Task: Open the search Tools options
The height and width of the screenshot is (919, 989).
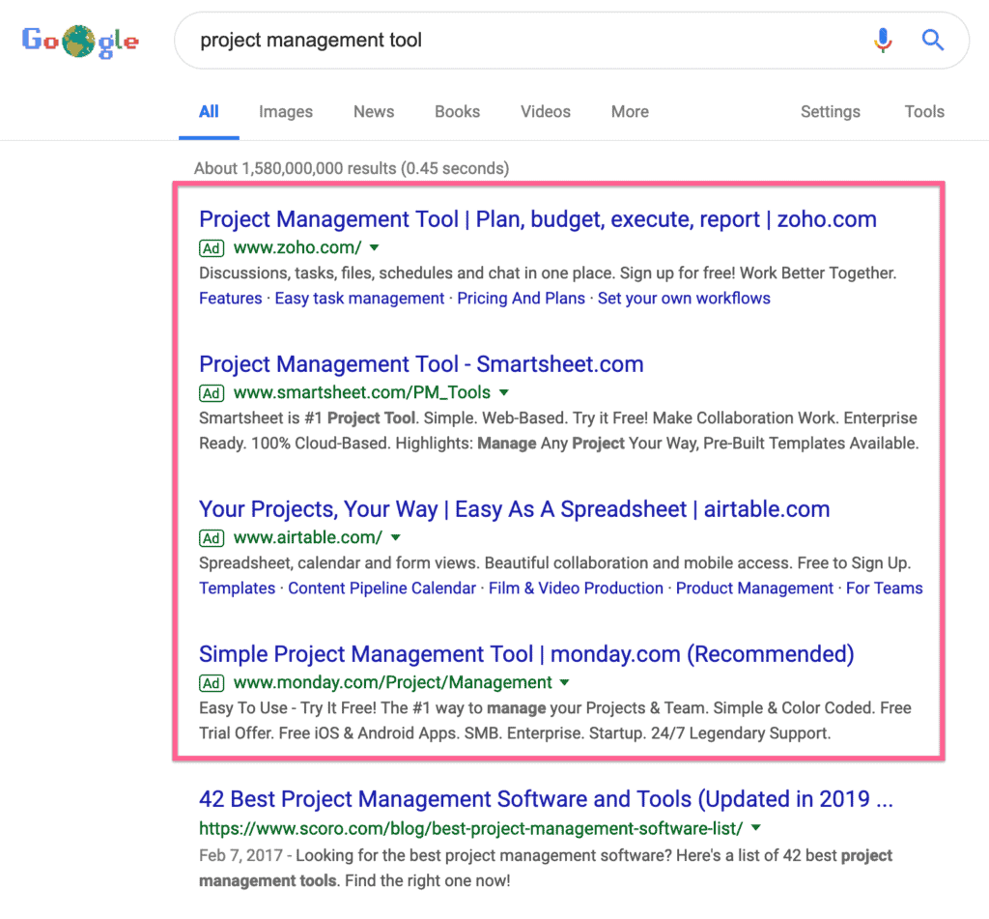Action: click(924, 112)
